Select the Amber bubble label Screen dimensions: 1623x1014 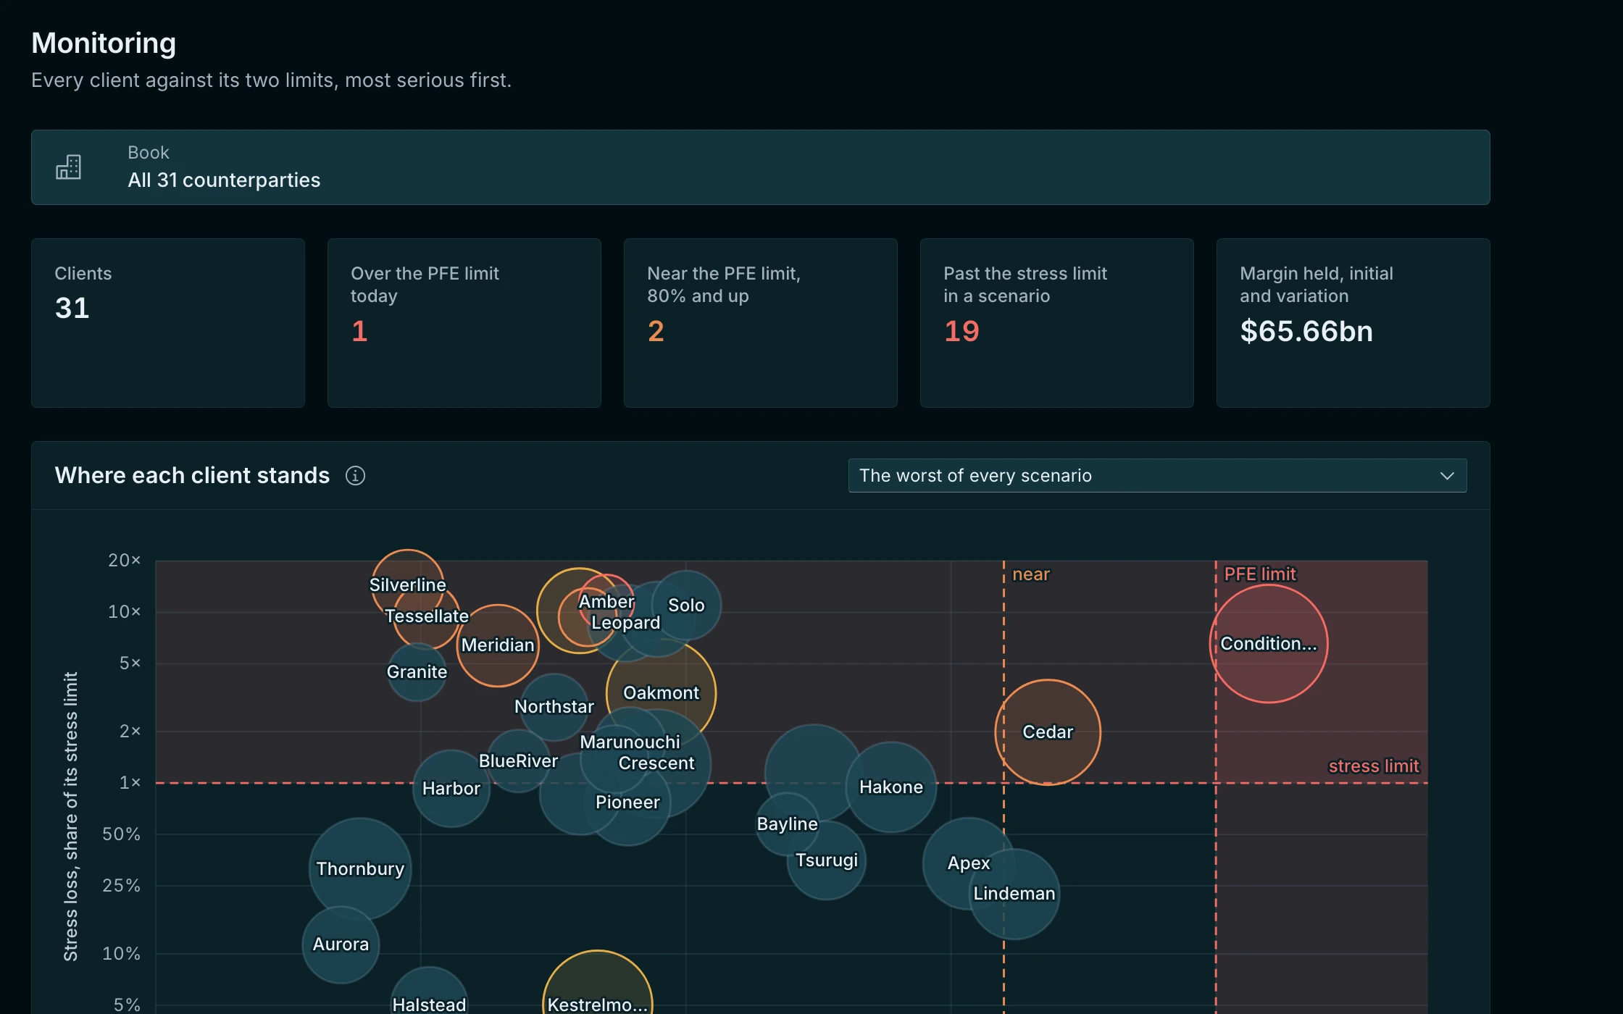[606, 602]
